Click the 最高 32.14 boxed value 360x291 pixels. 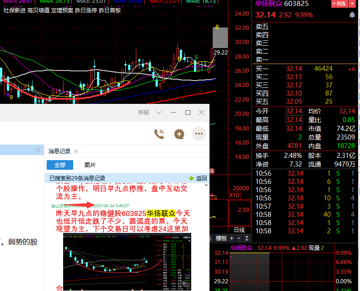294,120
